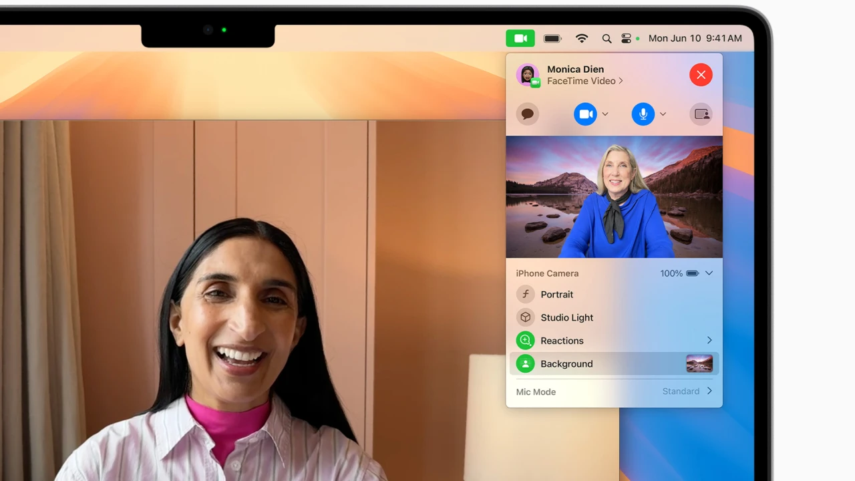Click the iPhone Camera label
The width and height of the screenshot is (855, 481).
point(547,273)
